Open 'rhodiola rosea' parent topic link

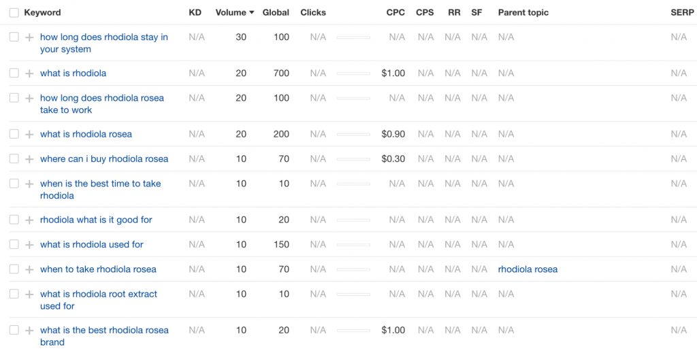(528, 269)
